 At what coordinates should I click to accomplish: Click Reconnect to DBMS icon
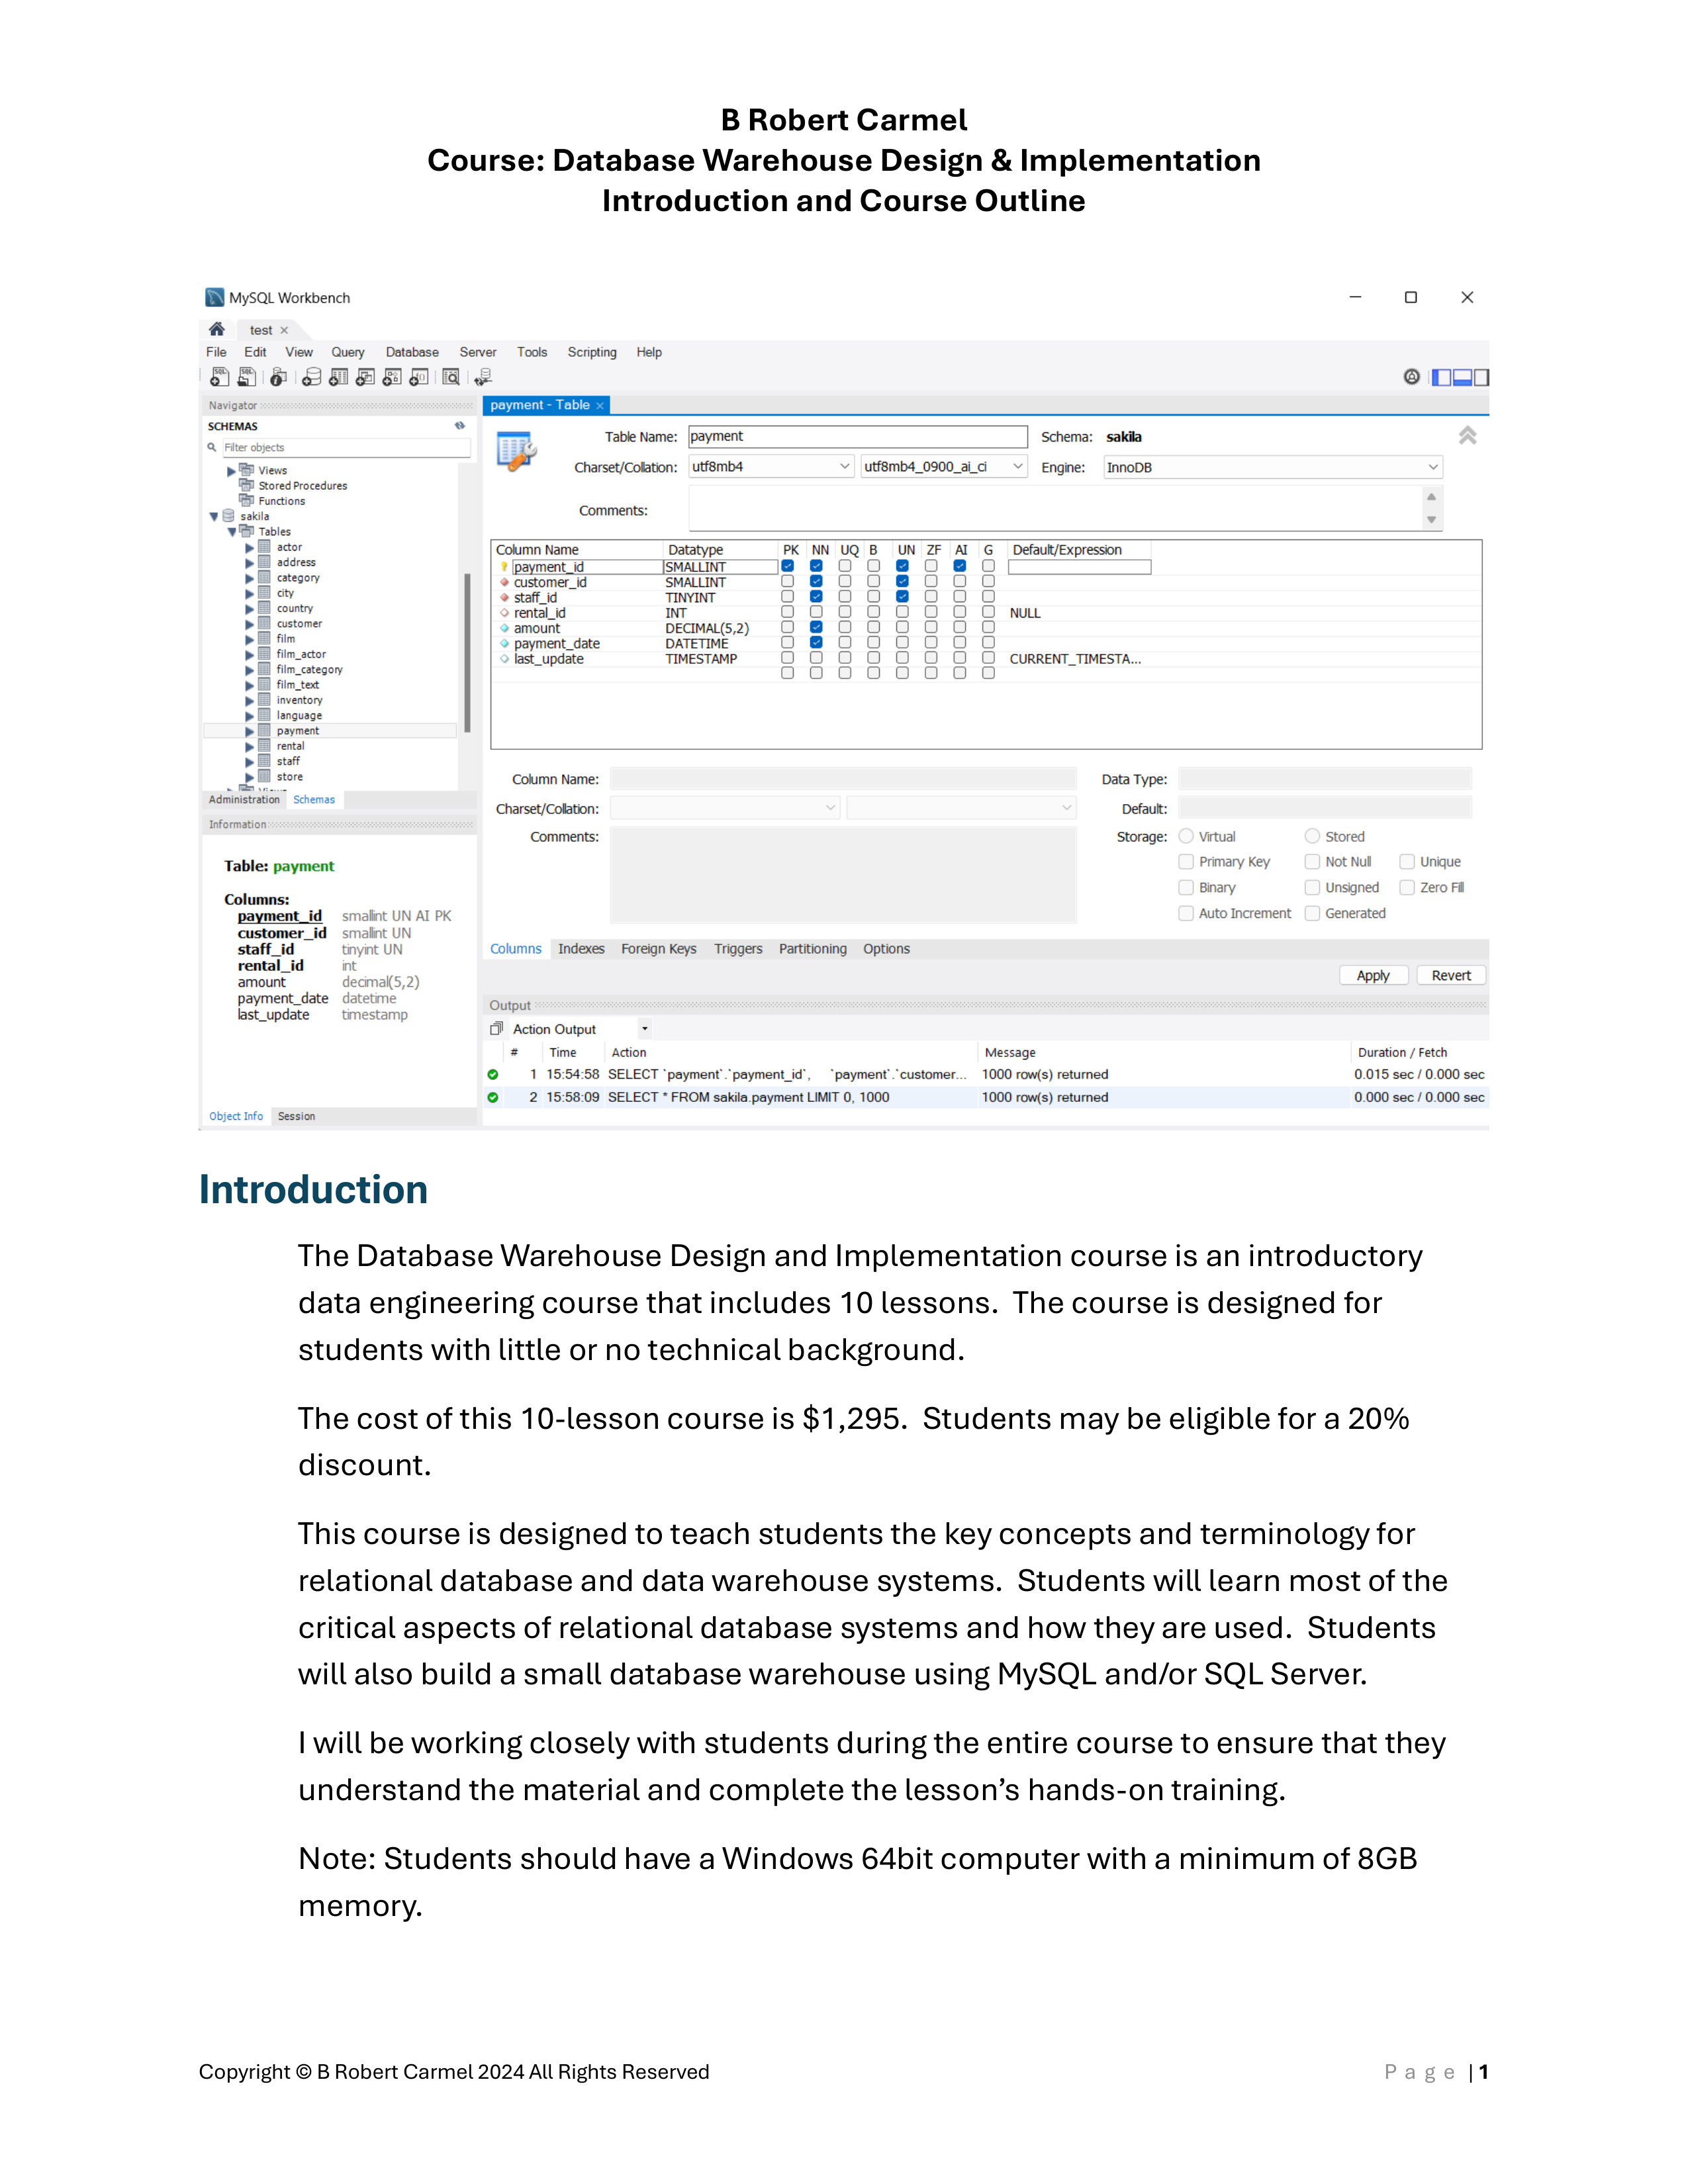(484, 377)
